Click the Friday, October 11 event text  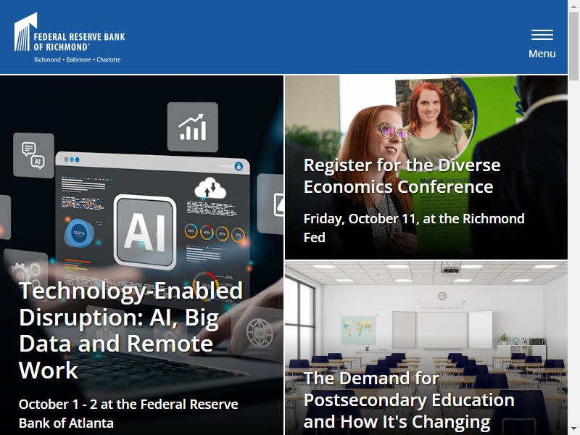pyautogui.click(x=414, y=228)
